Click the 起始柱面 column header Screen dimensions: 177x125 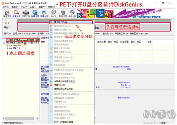[x=101, y=42]
